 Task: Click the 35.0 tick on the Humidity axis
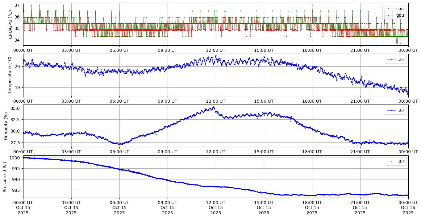[15, 108]
